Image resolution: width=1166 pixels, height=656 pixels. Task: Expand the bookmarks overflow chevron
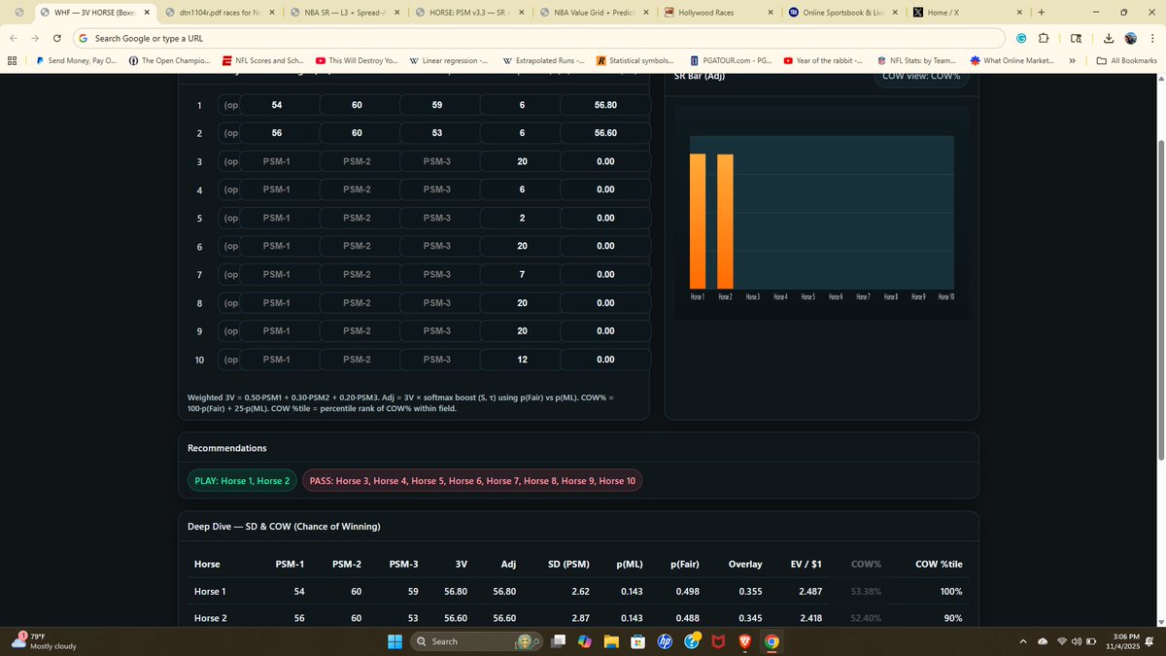[1072, 60]
